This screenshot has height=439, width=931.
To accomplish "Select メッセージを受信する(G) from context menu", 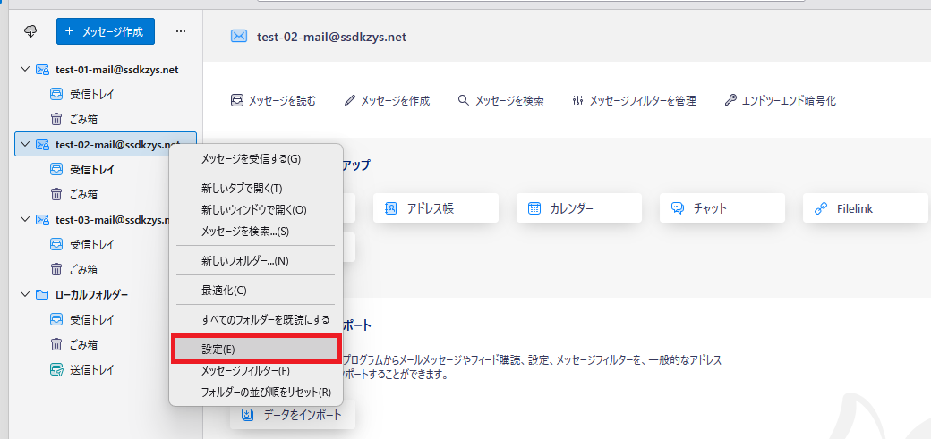I will 251,158.
